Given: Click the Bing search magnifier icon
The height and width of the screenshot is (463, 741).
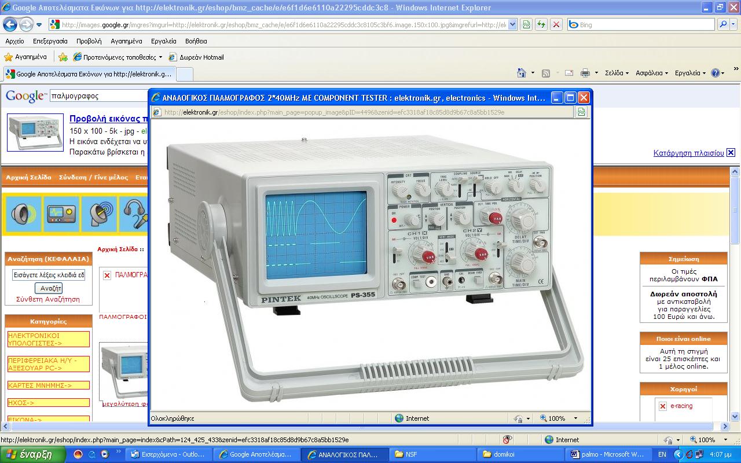Looking at the screenshot, I should coord(723,25).
